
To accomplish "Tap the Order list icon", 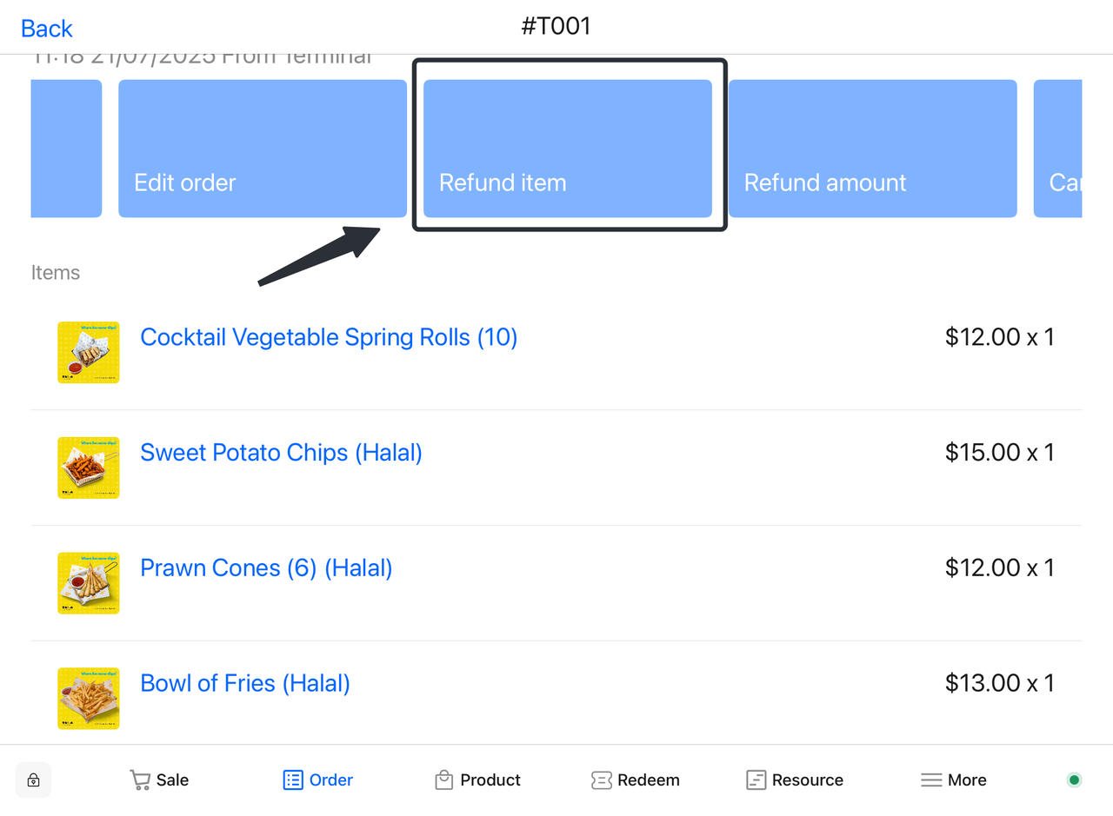I will coord(293,780).
